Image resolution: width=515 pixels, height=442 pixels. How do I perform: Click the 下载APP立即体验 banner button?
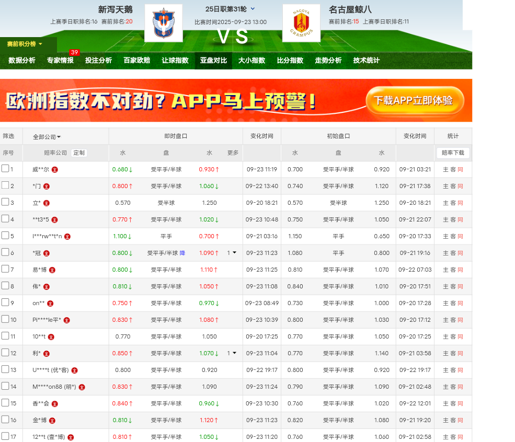pyautogui.click(x=415, y=101)
